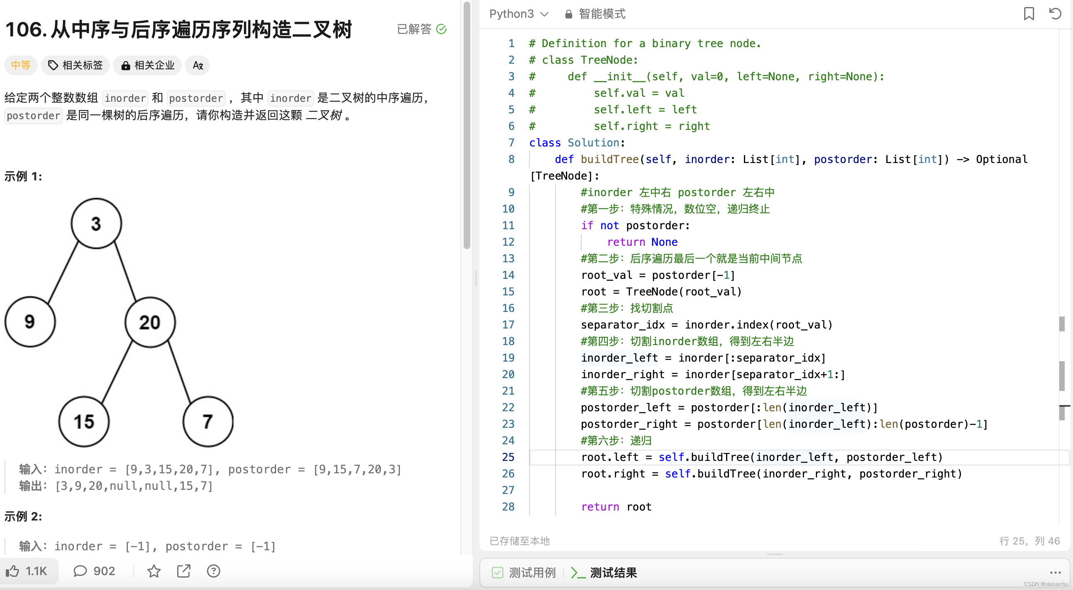Click the 已解答 solved status label
Viewport: 1073px width, 590px height.
[x=414, y=29]
